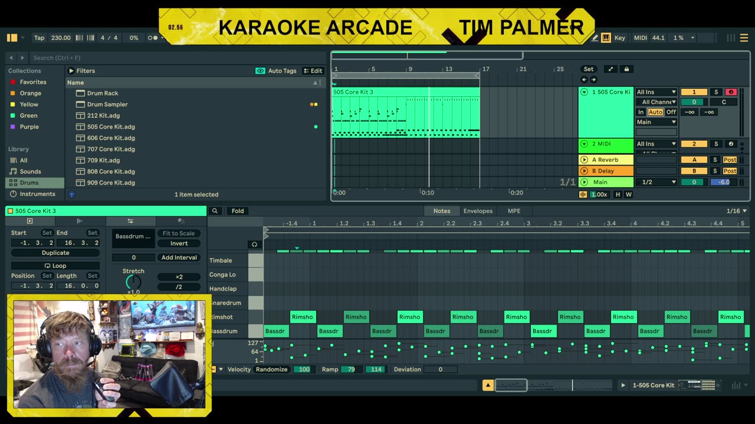Toggle A Reverb Post button
The width and height of the screenshot is (755, 424).
click(x=730, y=160)
